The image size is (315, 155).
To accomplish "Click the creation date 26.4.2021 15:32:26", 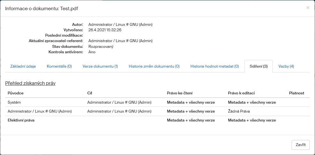I will coord(105,30).
